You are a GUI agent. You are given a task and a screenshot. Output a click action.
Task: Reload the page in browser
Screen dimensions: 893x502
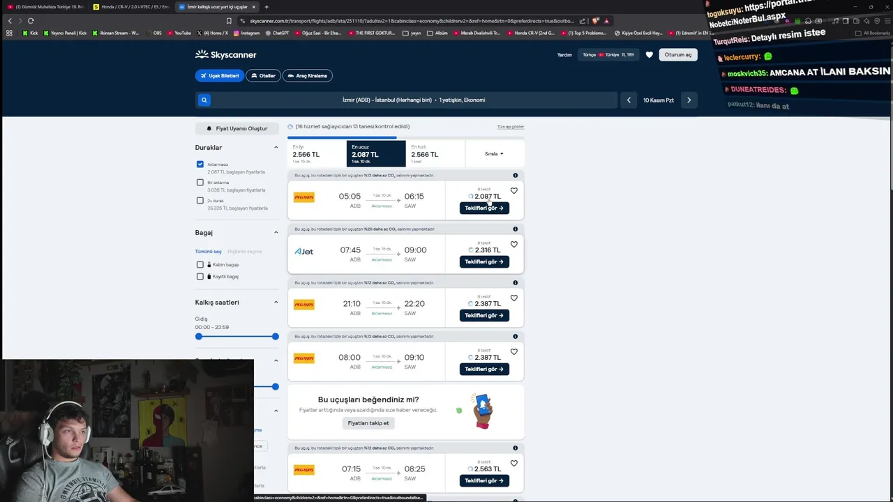click(31, 21)
